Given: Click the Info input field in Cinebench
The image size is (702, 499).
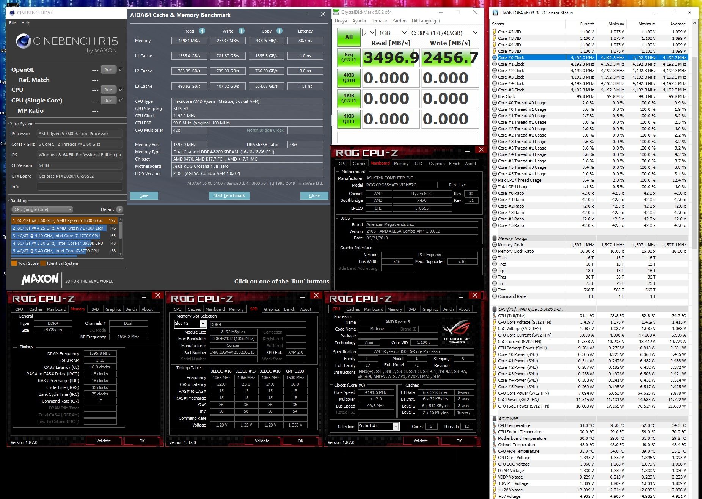Looking at the screenshot, I should 80,187.
